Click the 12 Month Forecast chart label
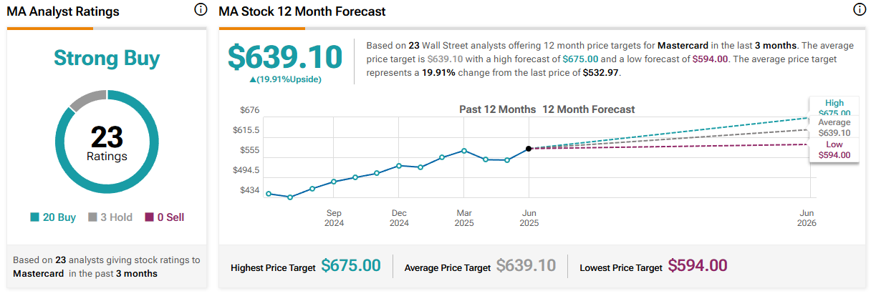The image size is (871, 296). pos(589,109)
